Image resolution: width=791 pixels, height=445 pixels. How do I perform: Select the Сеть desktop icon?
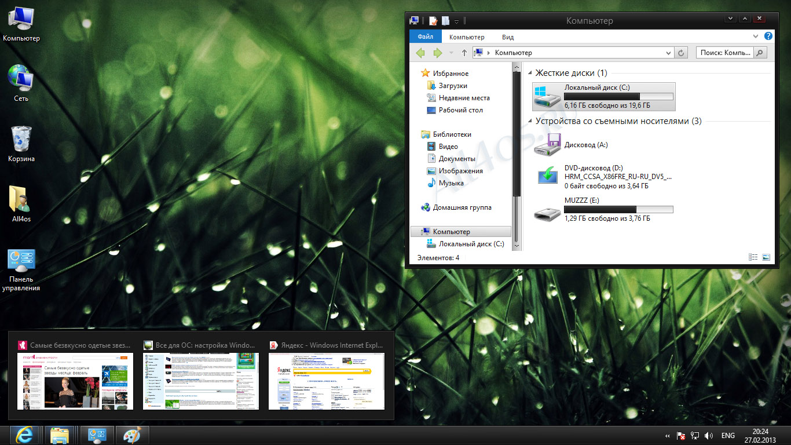pos(21,83)
